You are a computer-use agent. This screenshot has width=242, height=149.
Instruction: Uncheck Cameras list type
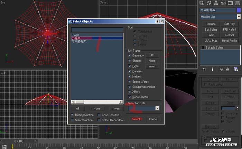pos(130,71)
